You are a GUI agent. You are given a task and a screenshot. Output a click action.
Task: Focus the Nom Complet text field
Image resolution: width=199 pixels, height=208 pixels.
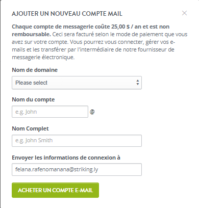coord(77,141)
